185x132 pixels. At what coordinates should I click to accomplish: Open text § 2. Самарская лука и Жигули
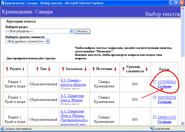click(x=72, y=98)
